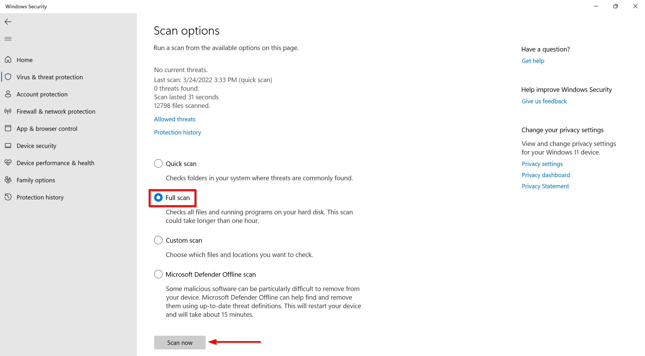Select the Quick scan radio button
The width and height of the screenshot is (645, 356).
pyautogui.click(x=158, y=163)
